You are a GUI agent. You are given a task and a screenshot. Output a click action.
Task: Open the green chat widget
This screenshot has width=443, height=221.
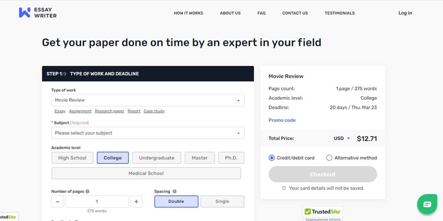pyautogui.click(x=427, y=204)
